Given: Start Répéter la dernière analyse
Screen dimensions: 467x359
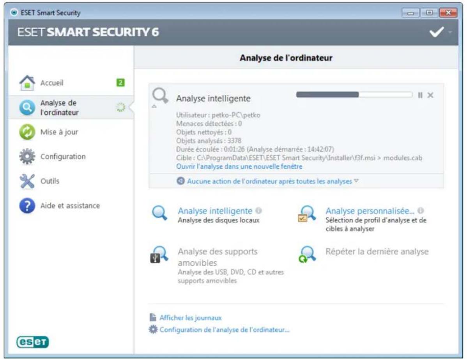Looking at the screenshot, I should [x=377, y=251].
